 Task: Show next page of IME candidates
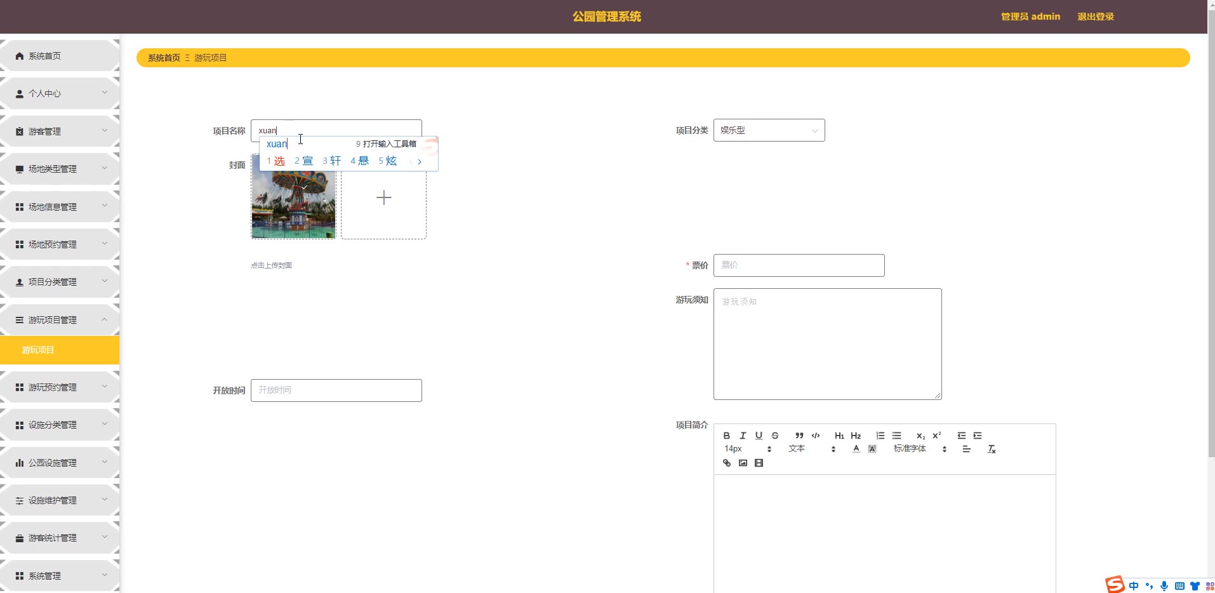(x=420, y=162)
